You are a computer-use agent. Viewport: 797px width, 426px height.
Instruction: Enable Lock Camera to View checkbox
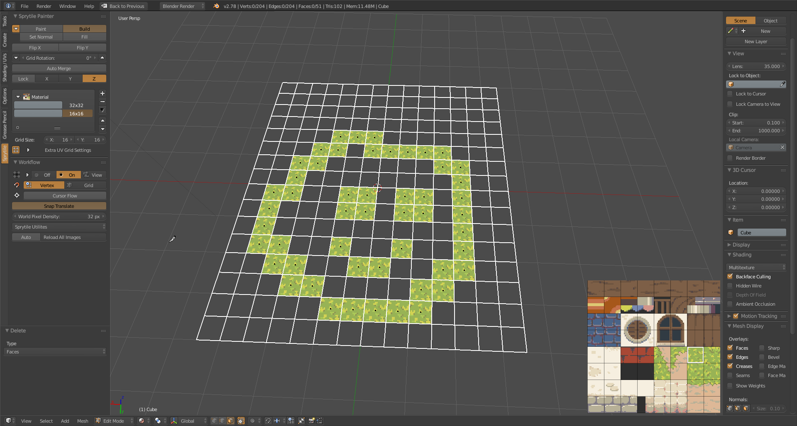(x=730, y=104)
